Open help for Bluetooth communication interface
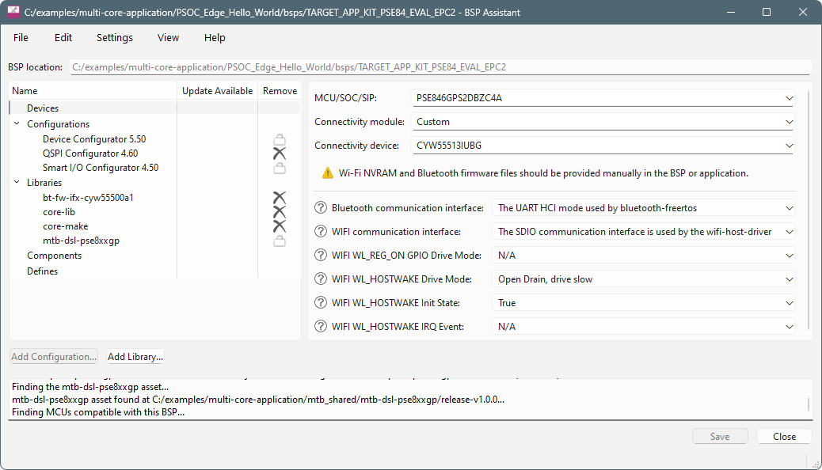 pyautogui.click(x=321, y=208)
